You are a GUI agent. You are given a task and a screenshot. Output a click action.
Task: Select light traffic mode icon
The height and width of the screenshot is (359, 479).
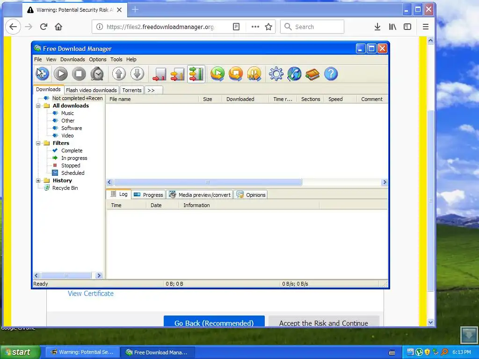click(159, 74)
